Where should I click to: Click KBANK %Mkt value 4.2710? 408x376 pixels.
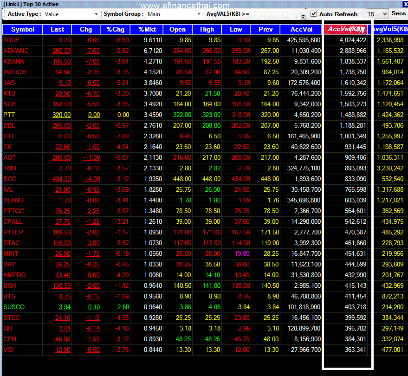[x=153, y=61]
